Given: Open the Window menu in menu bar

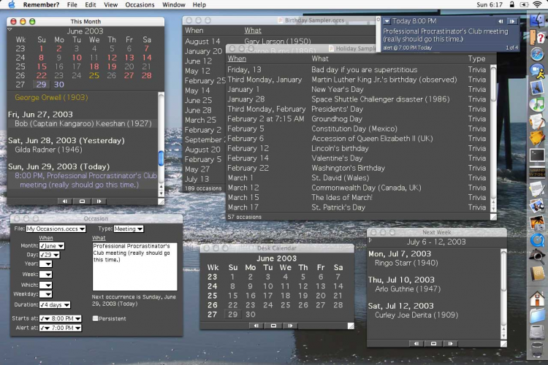Looking at the screenshot, I should pos(173,4).
